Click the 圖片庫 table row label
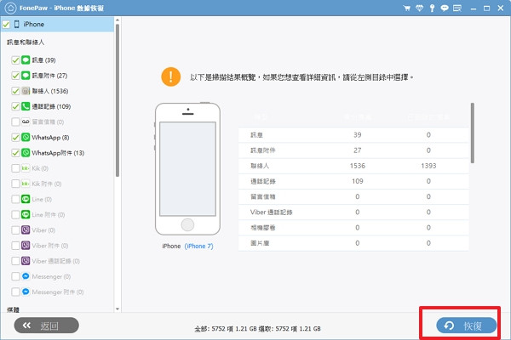 (x=260, y=243)
